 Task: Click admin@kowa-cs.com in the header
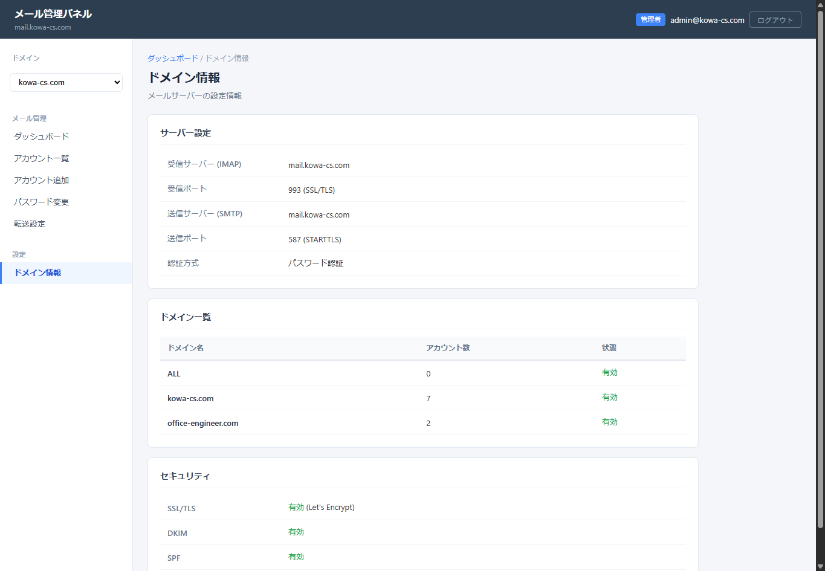point(707,19)
